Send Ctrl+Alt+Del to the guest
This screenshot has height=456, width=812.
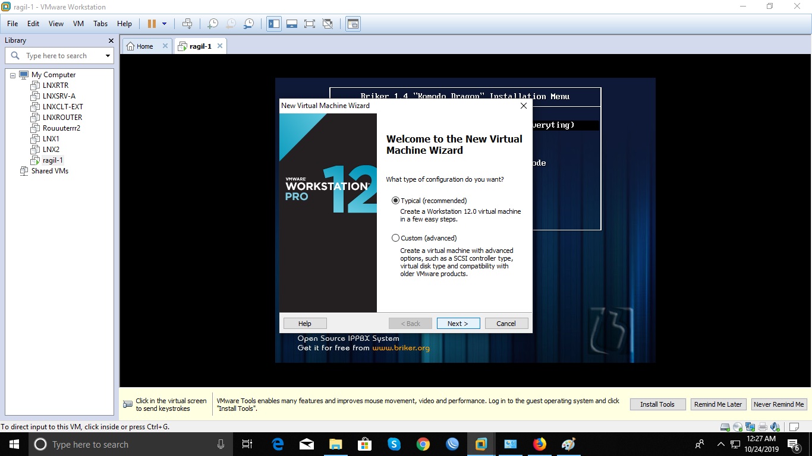pyautogui.click(x=187, y=24)
